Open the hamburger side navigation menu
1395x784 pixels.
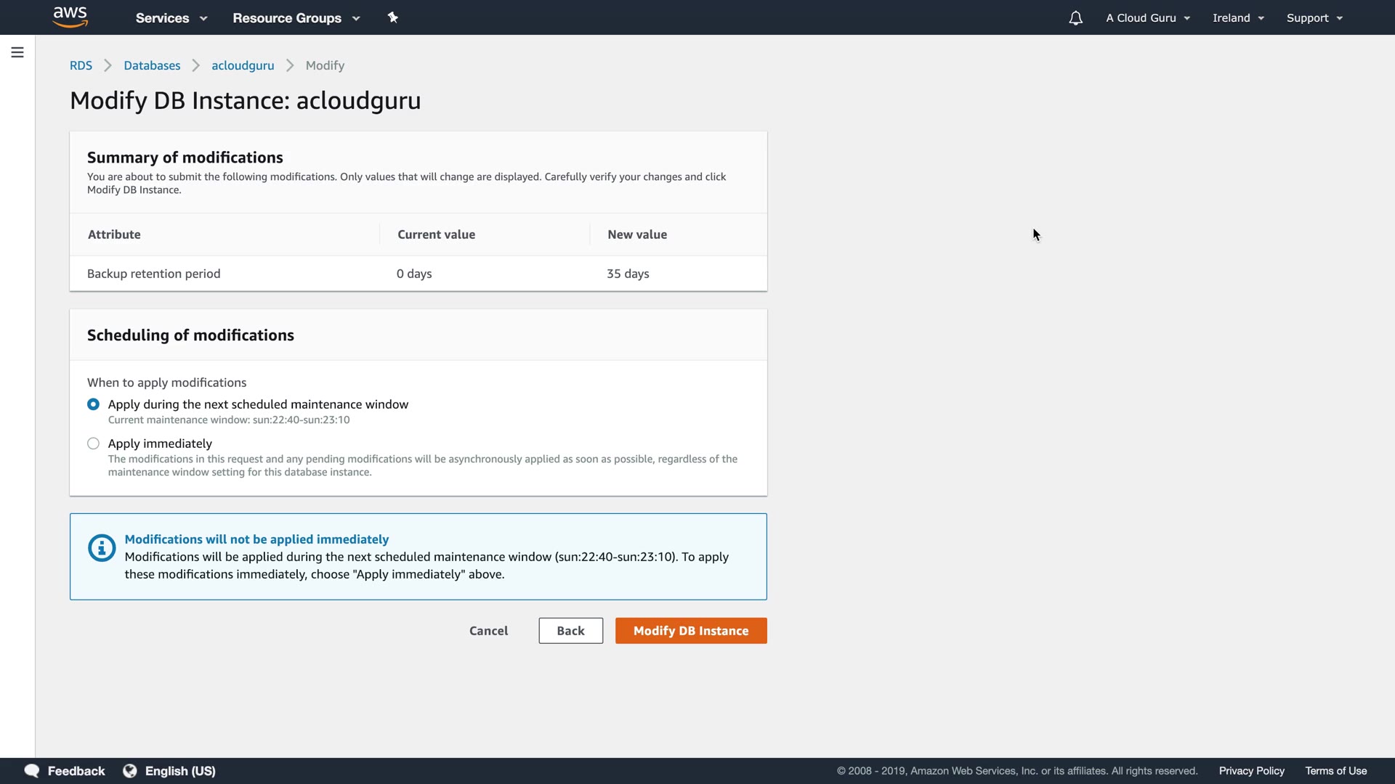(17, 52)
